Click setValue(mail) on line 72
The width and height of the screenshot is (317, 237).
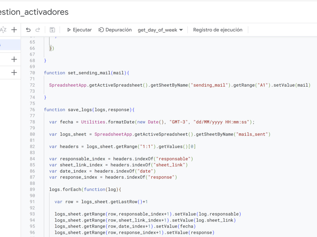[x=292, y=85]
